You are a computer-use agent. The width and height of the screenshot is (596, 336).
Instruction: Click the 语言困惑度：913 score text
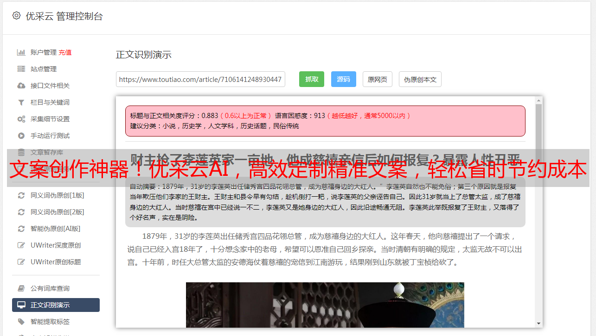[300, 116]
